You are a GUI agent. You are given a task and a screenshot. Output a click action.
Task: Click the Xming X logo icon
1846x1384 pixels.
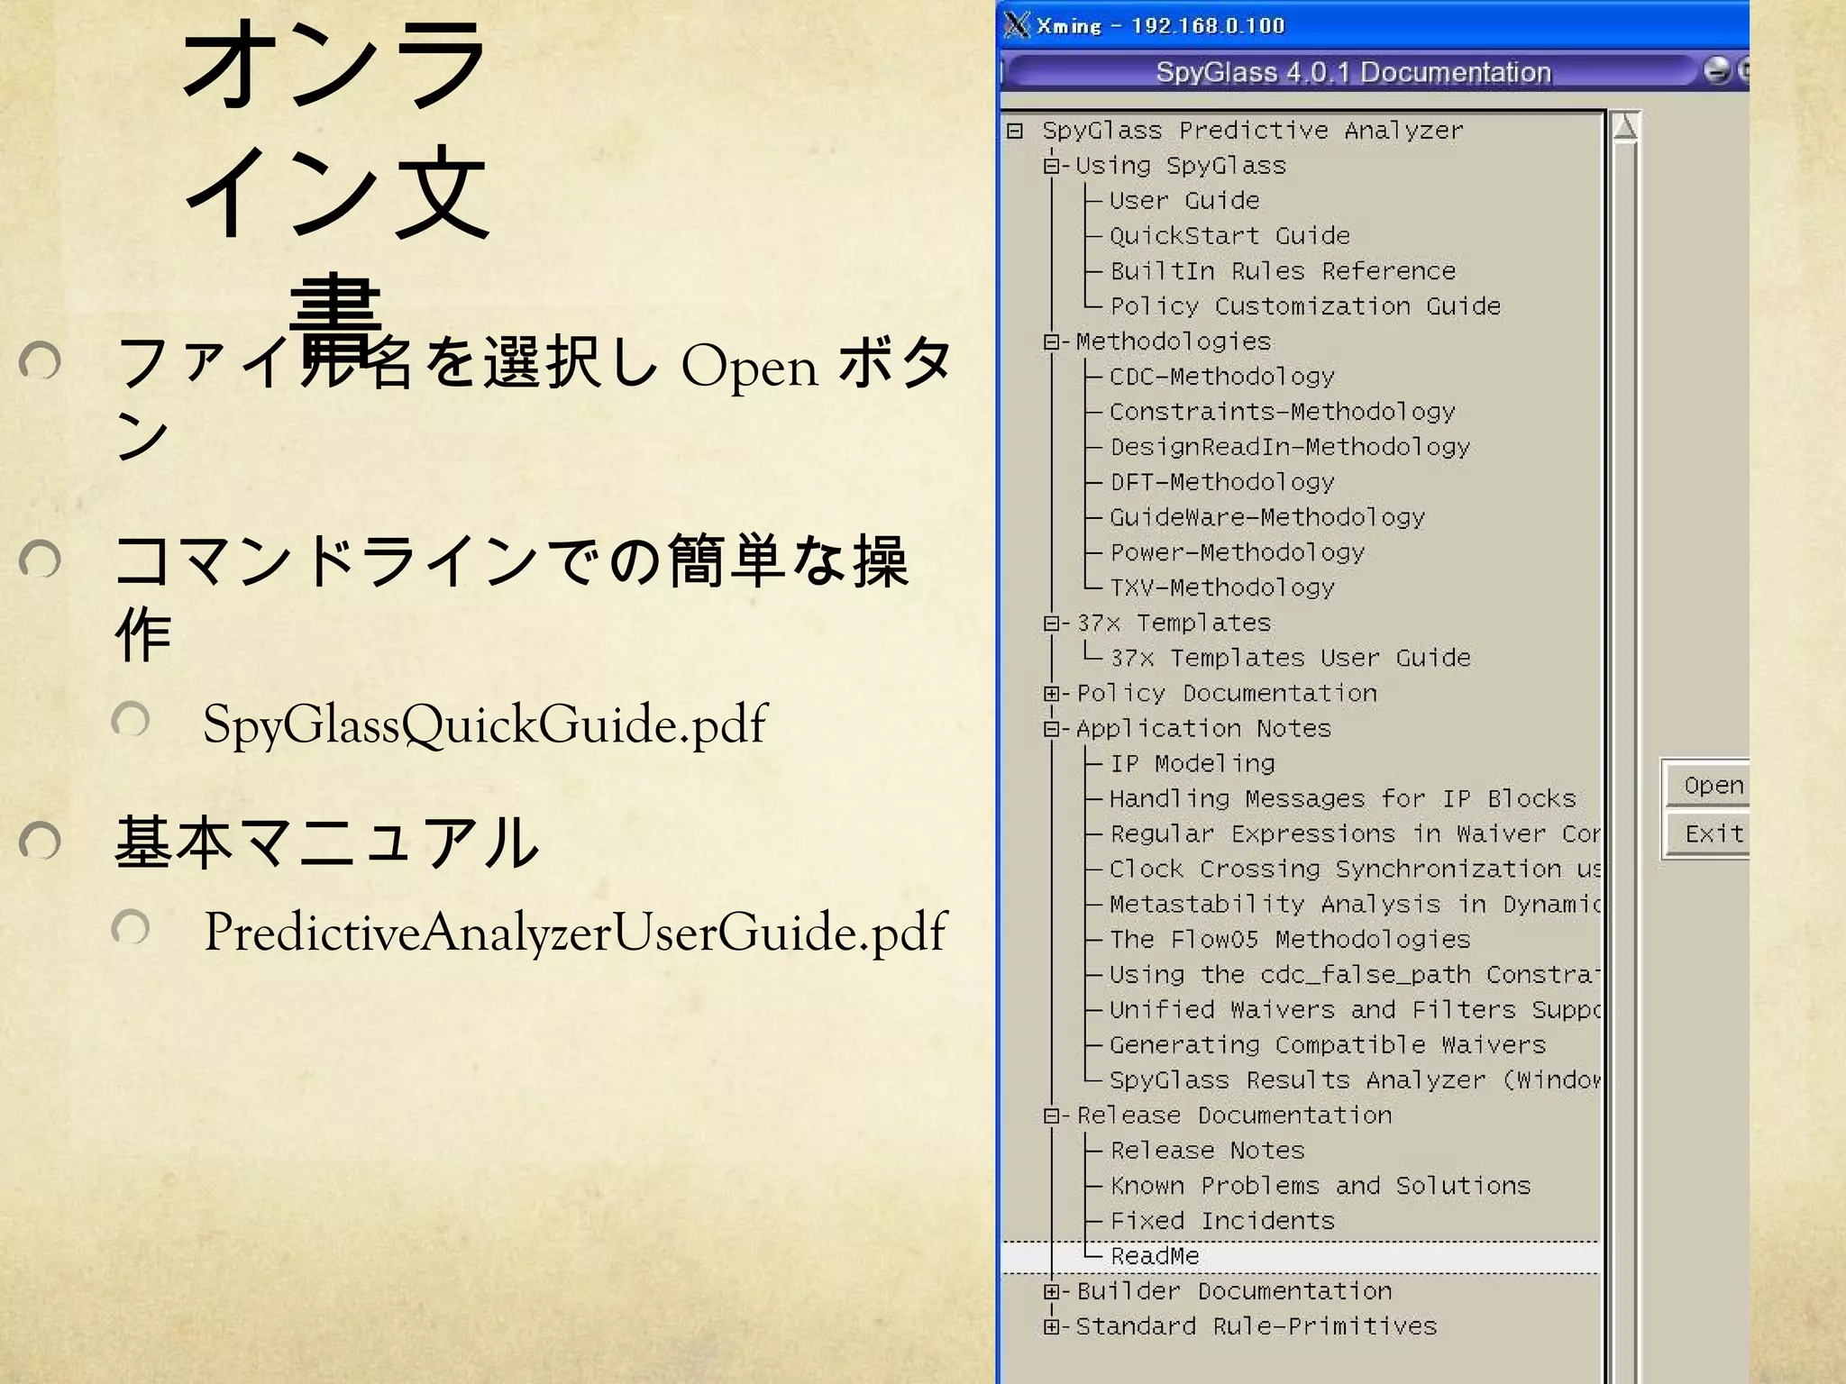click(x=1017, y=24)
